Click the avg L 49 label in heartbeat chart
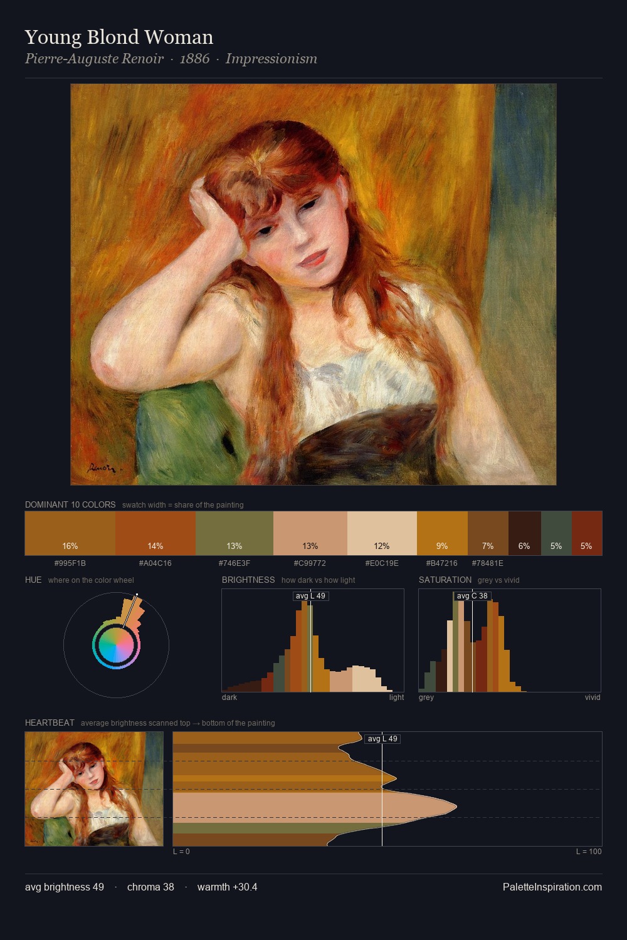The width and height of the screenshot is (627, 940). click(x=382, y=739)
